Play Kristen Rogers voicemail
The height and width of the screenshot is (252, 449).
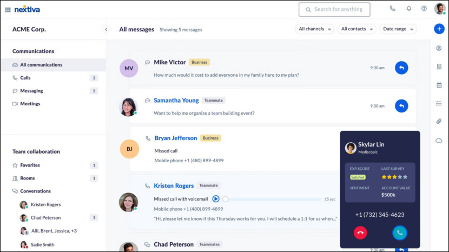pos(216,199)
